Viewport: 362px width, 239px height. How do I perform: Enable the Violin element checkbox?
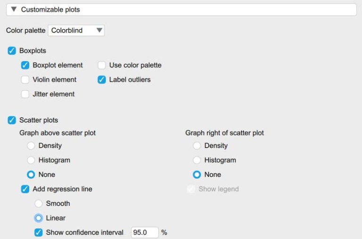[x=25, y=80]
